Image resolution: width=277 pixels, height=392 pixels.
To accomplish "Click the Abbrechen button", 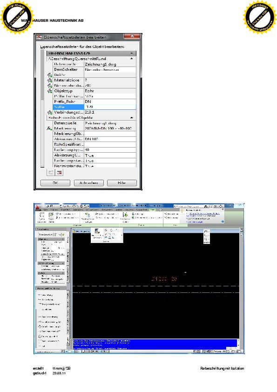I will (x=89, y=183).
